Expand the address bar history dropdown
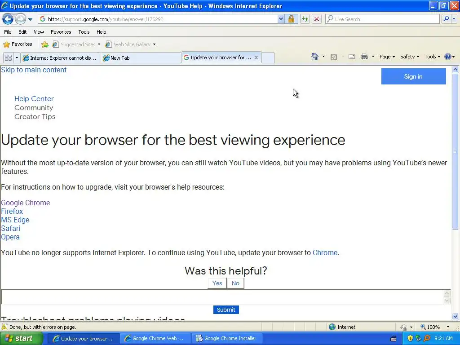This screenshot has height=345, width=460. point(281,19)
